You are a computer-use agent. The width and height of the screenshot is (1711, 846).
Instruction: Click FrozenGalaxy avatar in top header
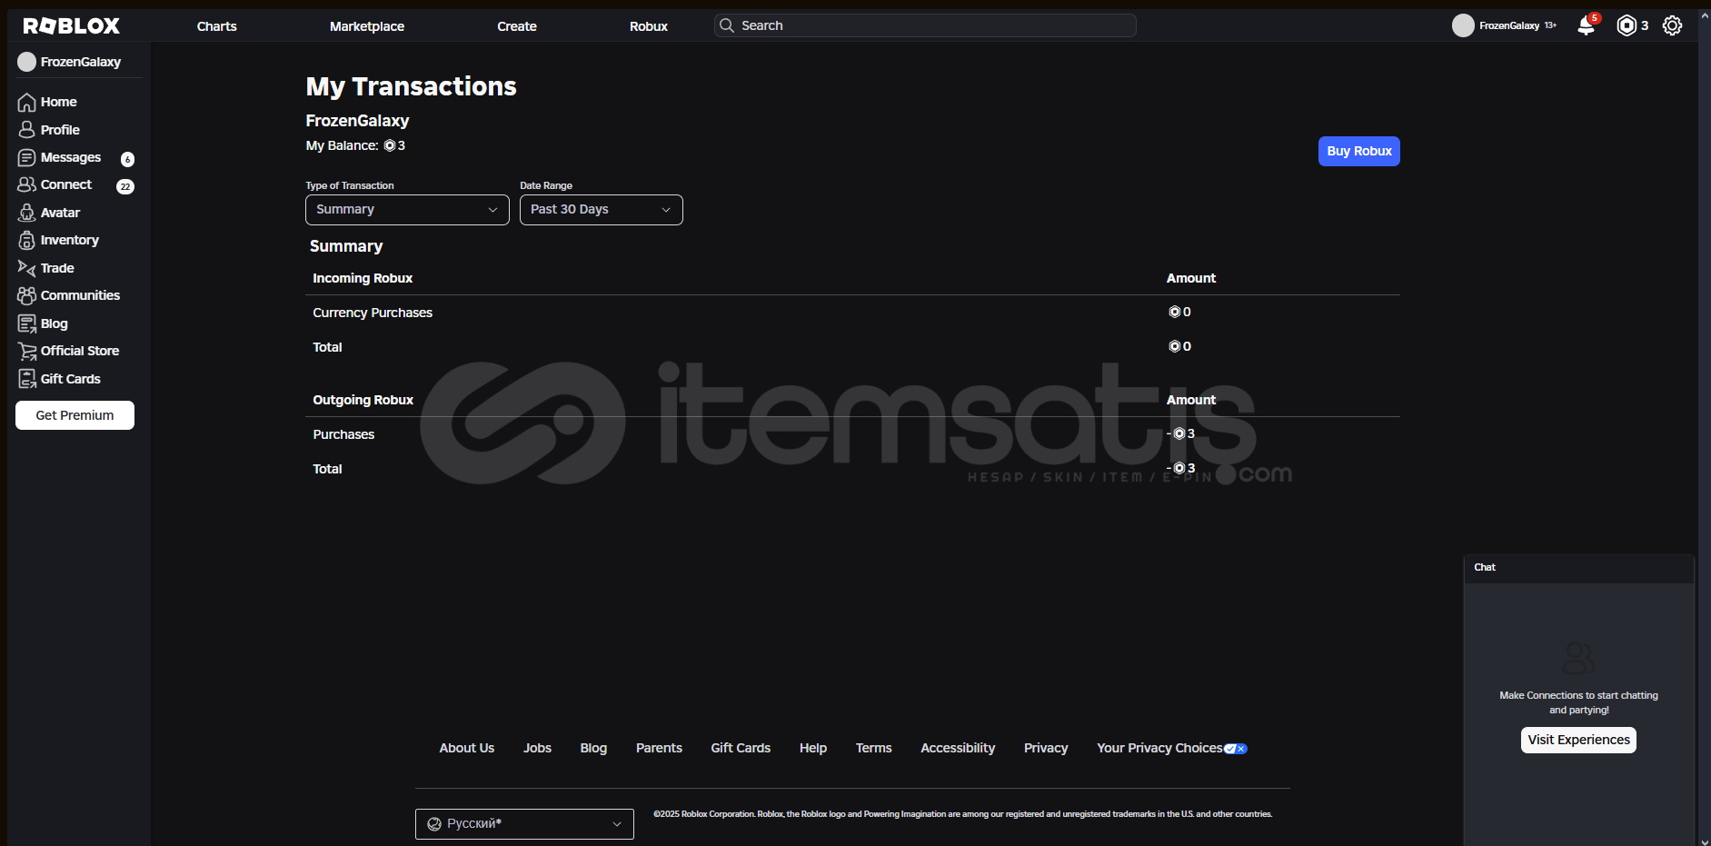[1463, 25]
